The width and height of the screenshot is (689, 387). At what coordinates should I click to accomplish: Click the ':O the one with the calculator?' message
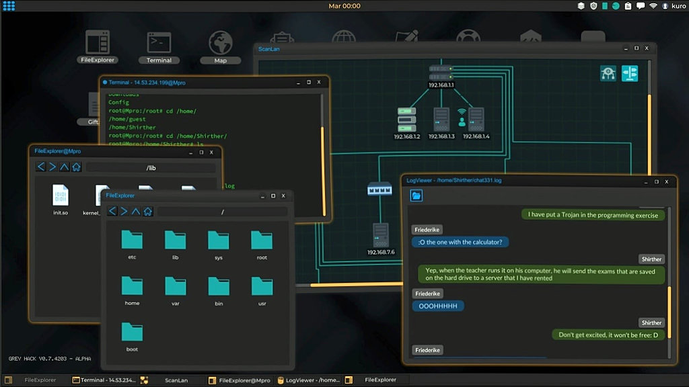tap(460, 242)
